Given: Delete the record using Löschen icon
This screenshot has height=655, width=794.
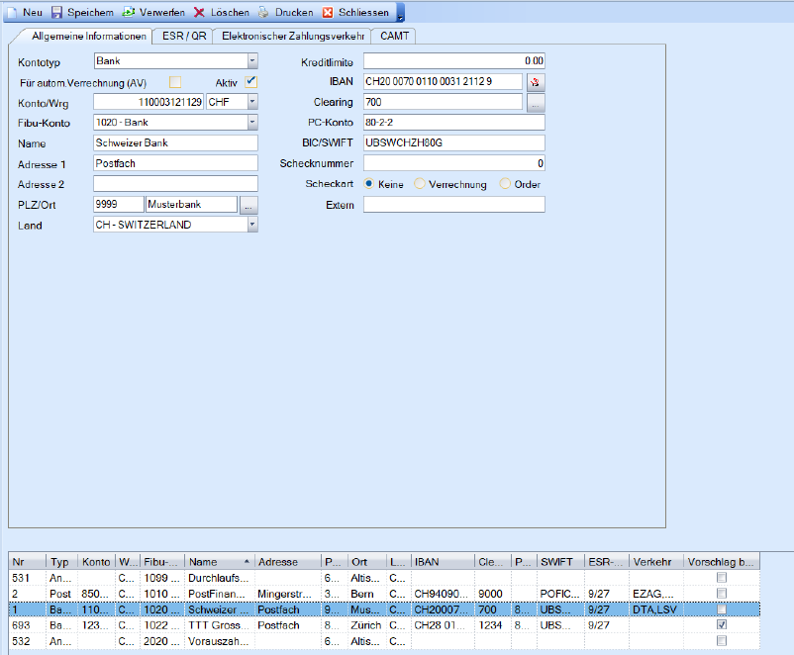Looking at the screenshot, I should [199, 12].
